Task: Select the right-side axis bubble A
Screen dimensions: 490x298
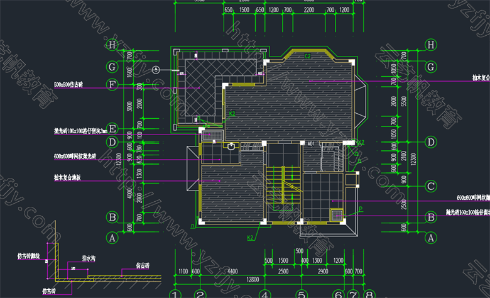Action: [431, 238]
